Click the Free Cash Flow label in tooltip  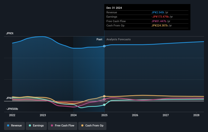click(x=116, y=21)
